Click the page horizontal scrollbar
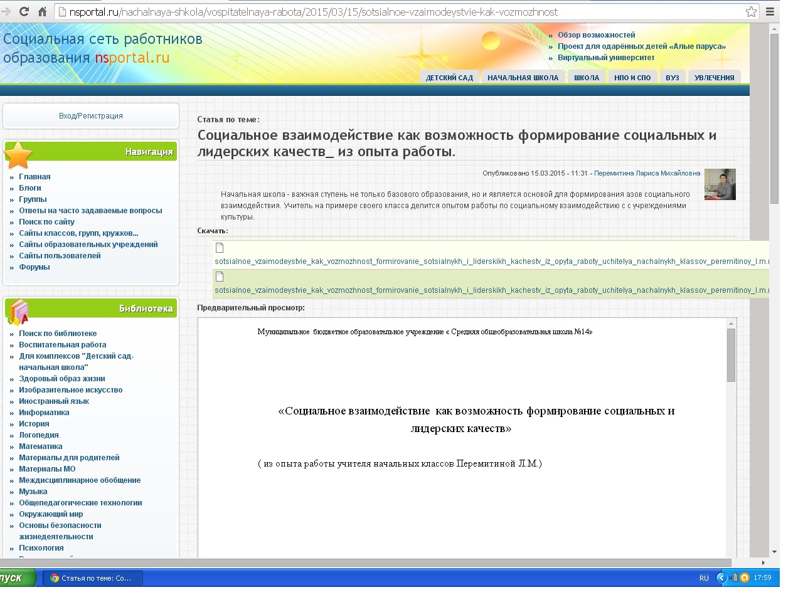This screenshot has height=602, width=803. 366,562
